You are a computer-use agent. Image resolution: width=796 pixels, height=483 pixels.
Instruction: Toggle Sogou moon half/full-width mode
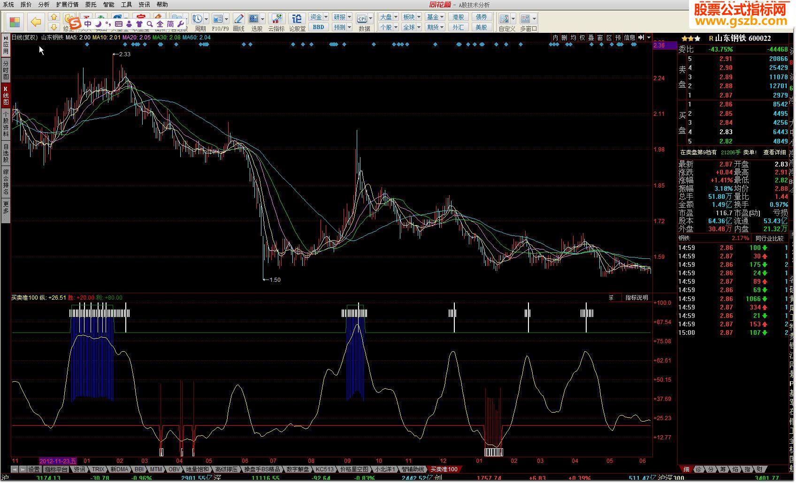[99, 23]
